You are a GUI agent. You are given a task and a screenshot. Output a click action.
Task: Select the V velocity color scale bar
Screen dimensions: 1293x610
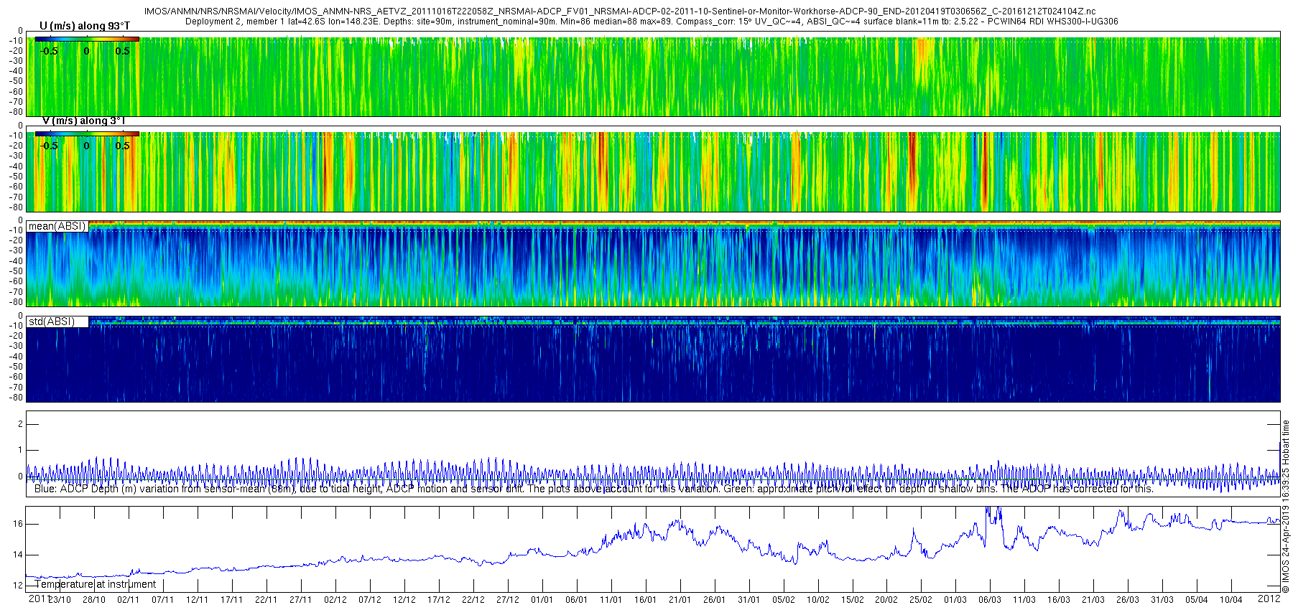[x=87, y=134]
